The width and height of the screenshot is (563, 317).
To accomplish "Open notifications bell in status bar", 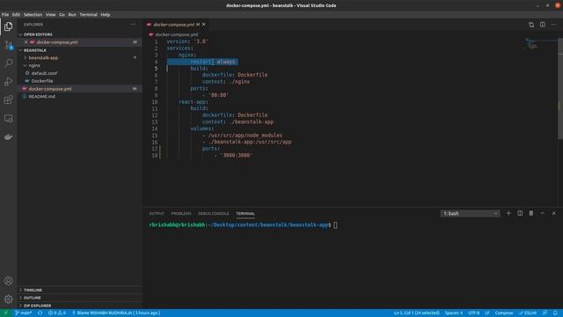I will click(x=555, y=313).
